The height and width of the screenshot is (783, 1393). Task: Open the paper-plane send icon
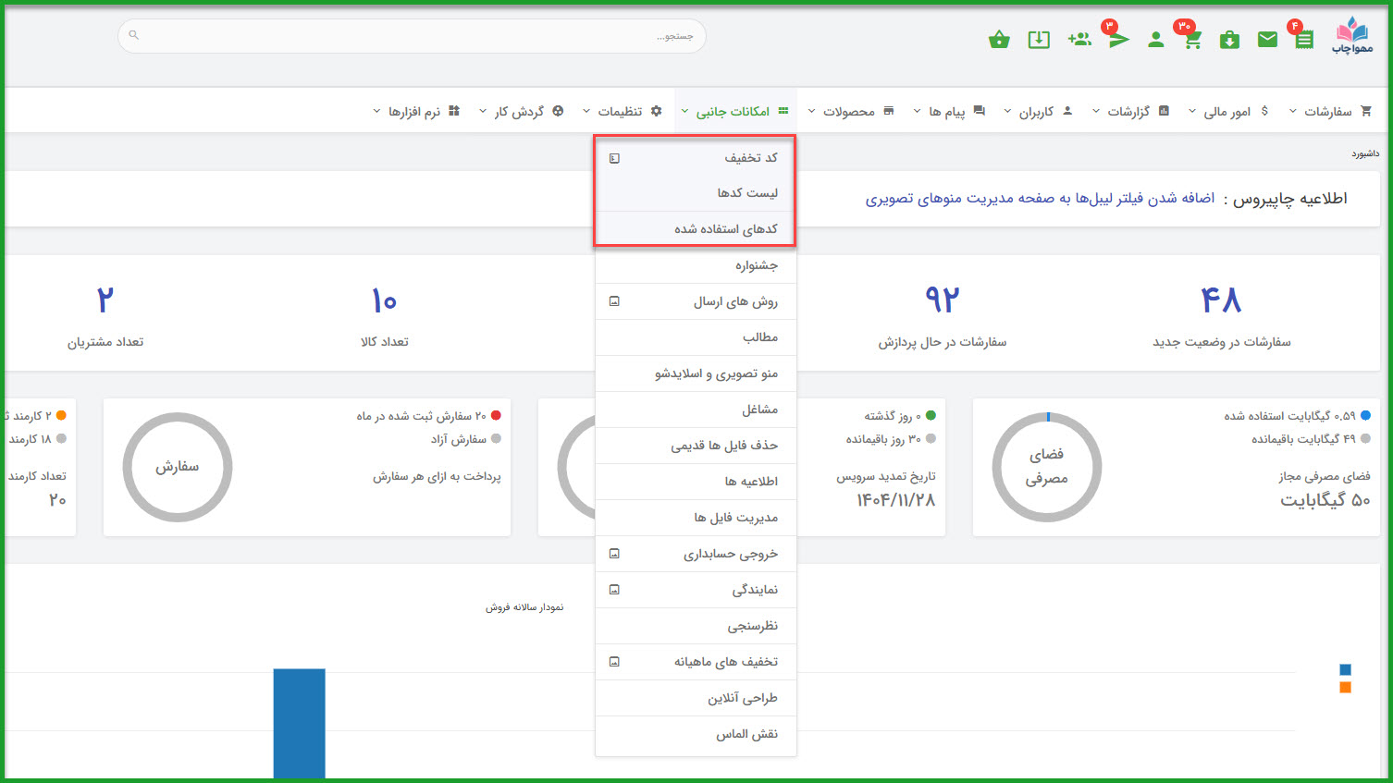tap(1118, 40)
